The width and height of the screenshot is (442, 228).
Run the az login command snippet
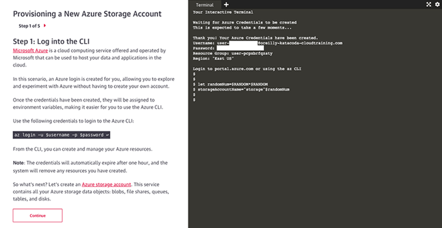[62, 135]
